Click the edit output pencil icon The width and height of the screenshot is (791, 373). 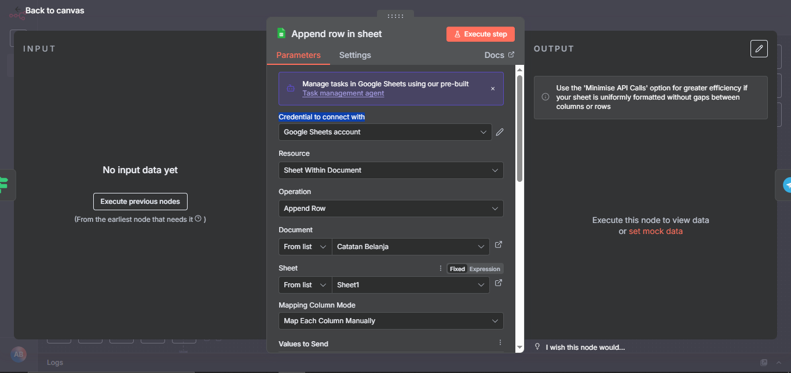(x=759, y=49)
